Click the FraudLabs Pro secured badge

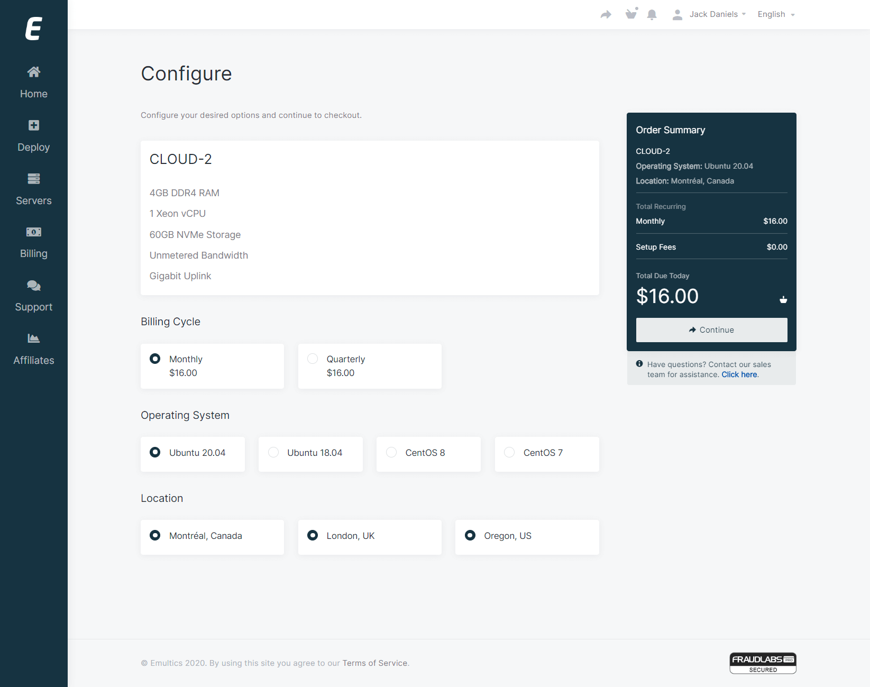tap(762, 663)
